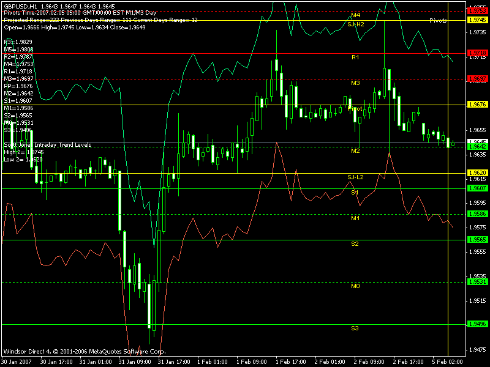Click the M0 mid-level label
The height and width of the screenshot is (367, 490).
pos(355,286)
